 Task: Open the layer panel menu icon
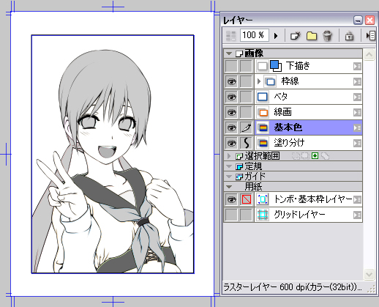point(370,36)
